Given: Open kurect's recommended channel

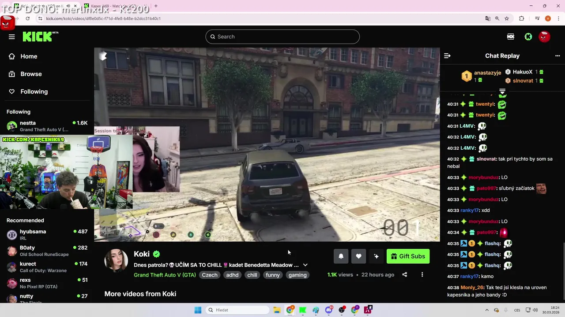Looking at the screenshot, I should (x=47, y=267).
